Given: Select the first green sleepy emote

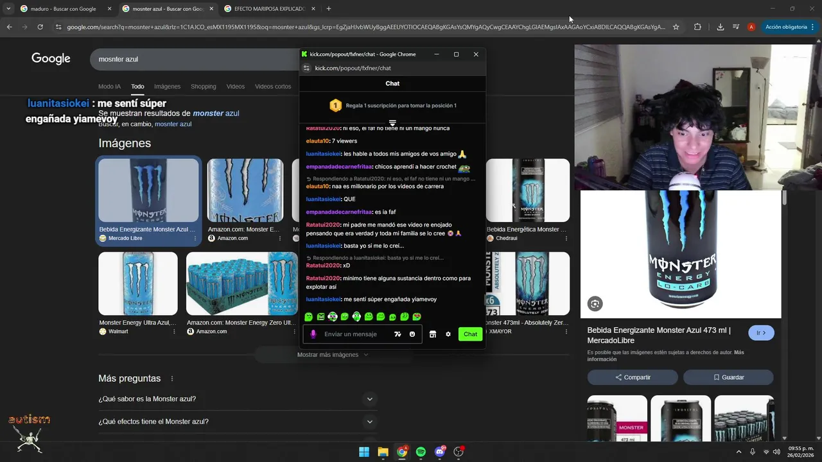Looking at the screenshot, I should 308,317.
